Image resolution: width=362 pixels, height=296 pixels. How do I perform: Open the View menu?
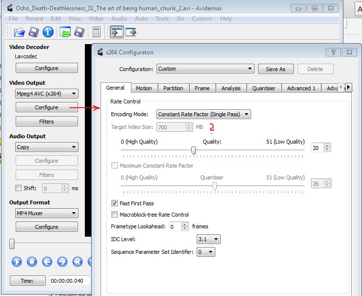(75, 19)
